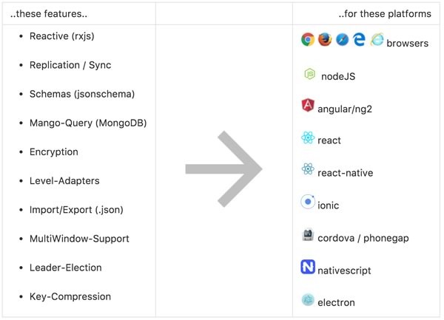This screenshot has height=320, width=444.
Task: Click the Firefox browser icon
Action: coord(325,39)
